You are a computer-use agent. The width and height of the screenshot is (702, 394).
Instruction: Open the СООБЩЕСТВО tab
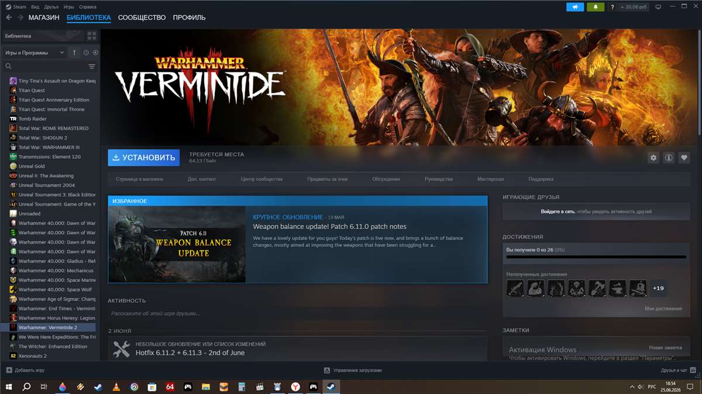(x=142, y=18)
